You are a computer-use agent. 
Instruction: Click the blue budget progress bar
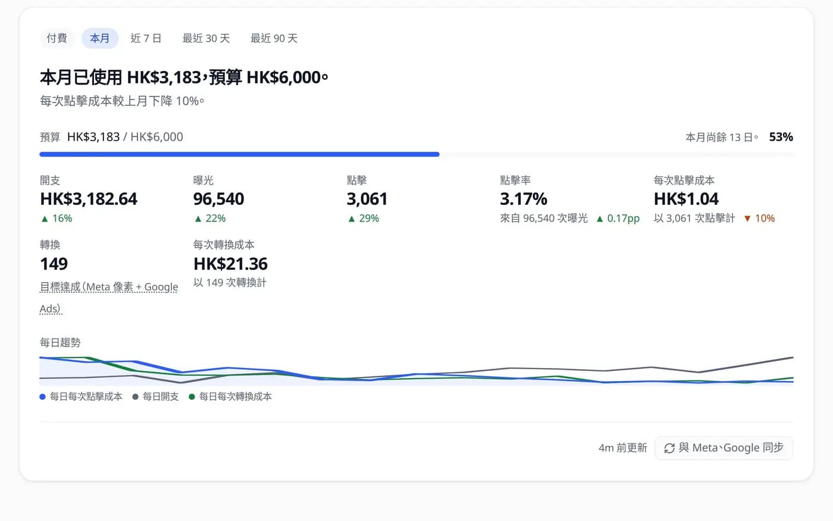[239, 154]
